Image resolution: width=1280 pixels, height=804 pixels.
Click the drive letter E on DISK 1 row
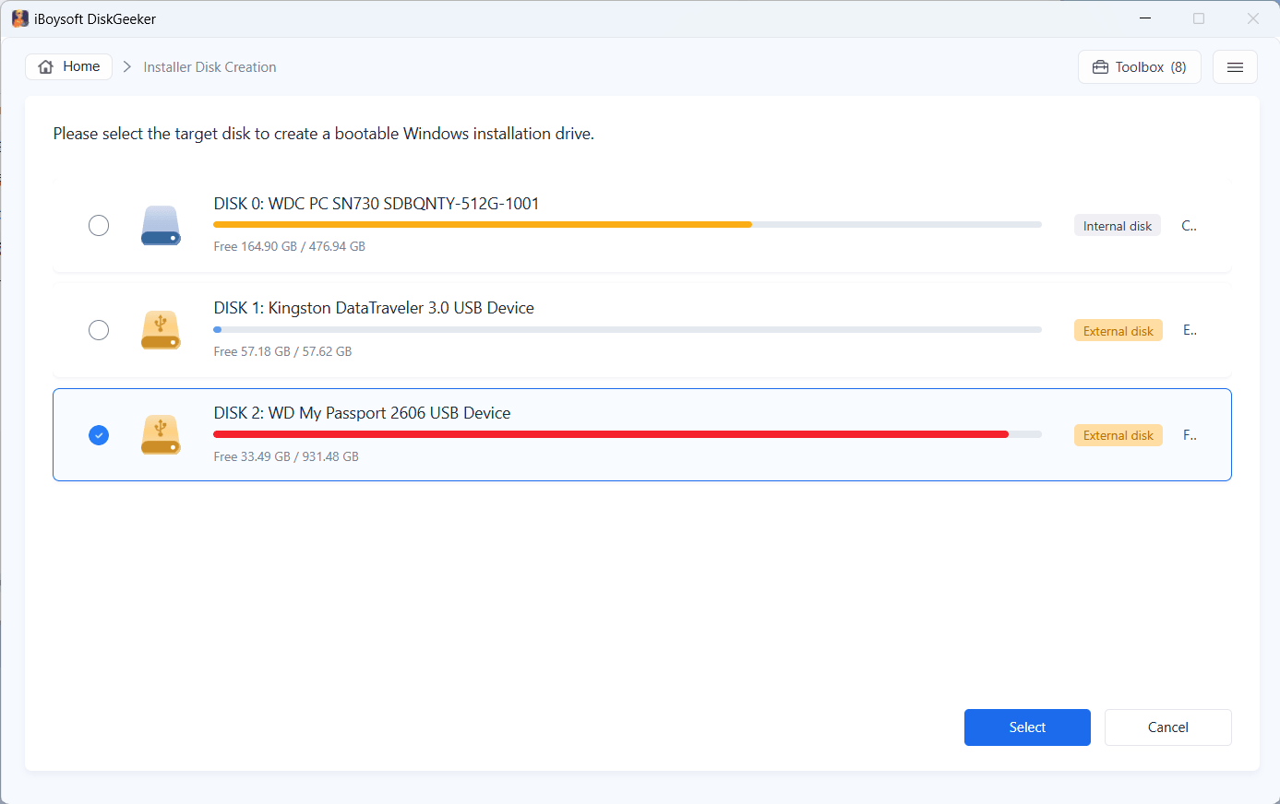pyautogui.click(x=1190, y=330)
